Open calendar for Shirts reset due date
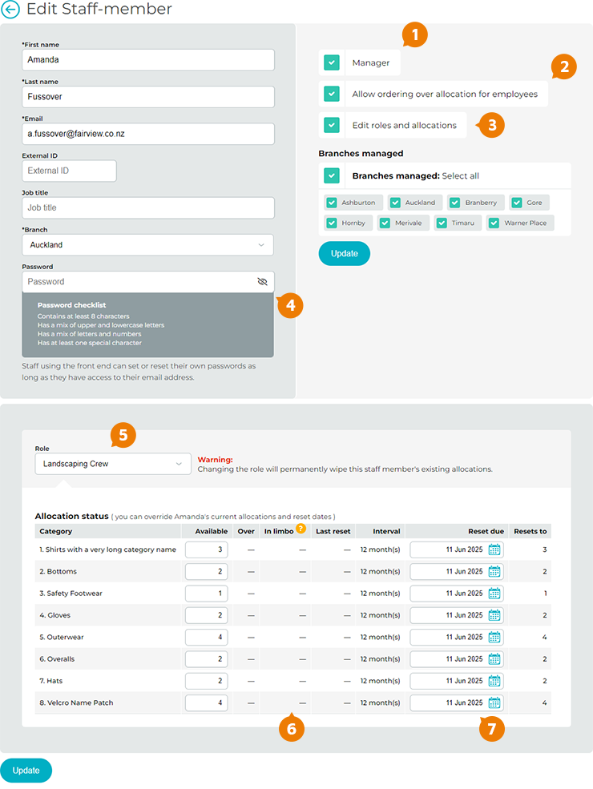Image resolution: width=593 pixels, height=789 pixels. coord(494,549)
